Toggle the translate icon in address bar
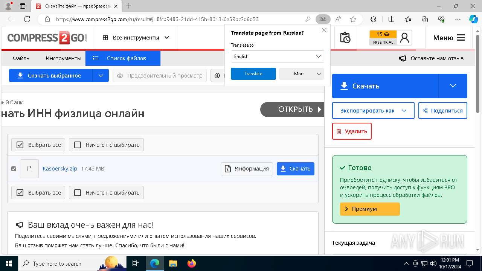The image size is (482, 271). 323,19
